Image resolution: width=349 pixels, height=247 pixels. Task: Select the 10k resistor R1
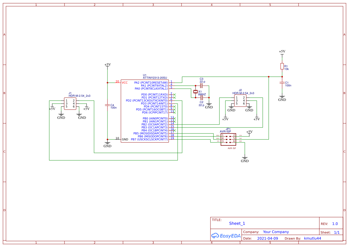pyautogui.click(x=282, y=66)
